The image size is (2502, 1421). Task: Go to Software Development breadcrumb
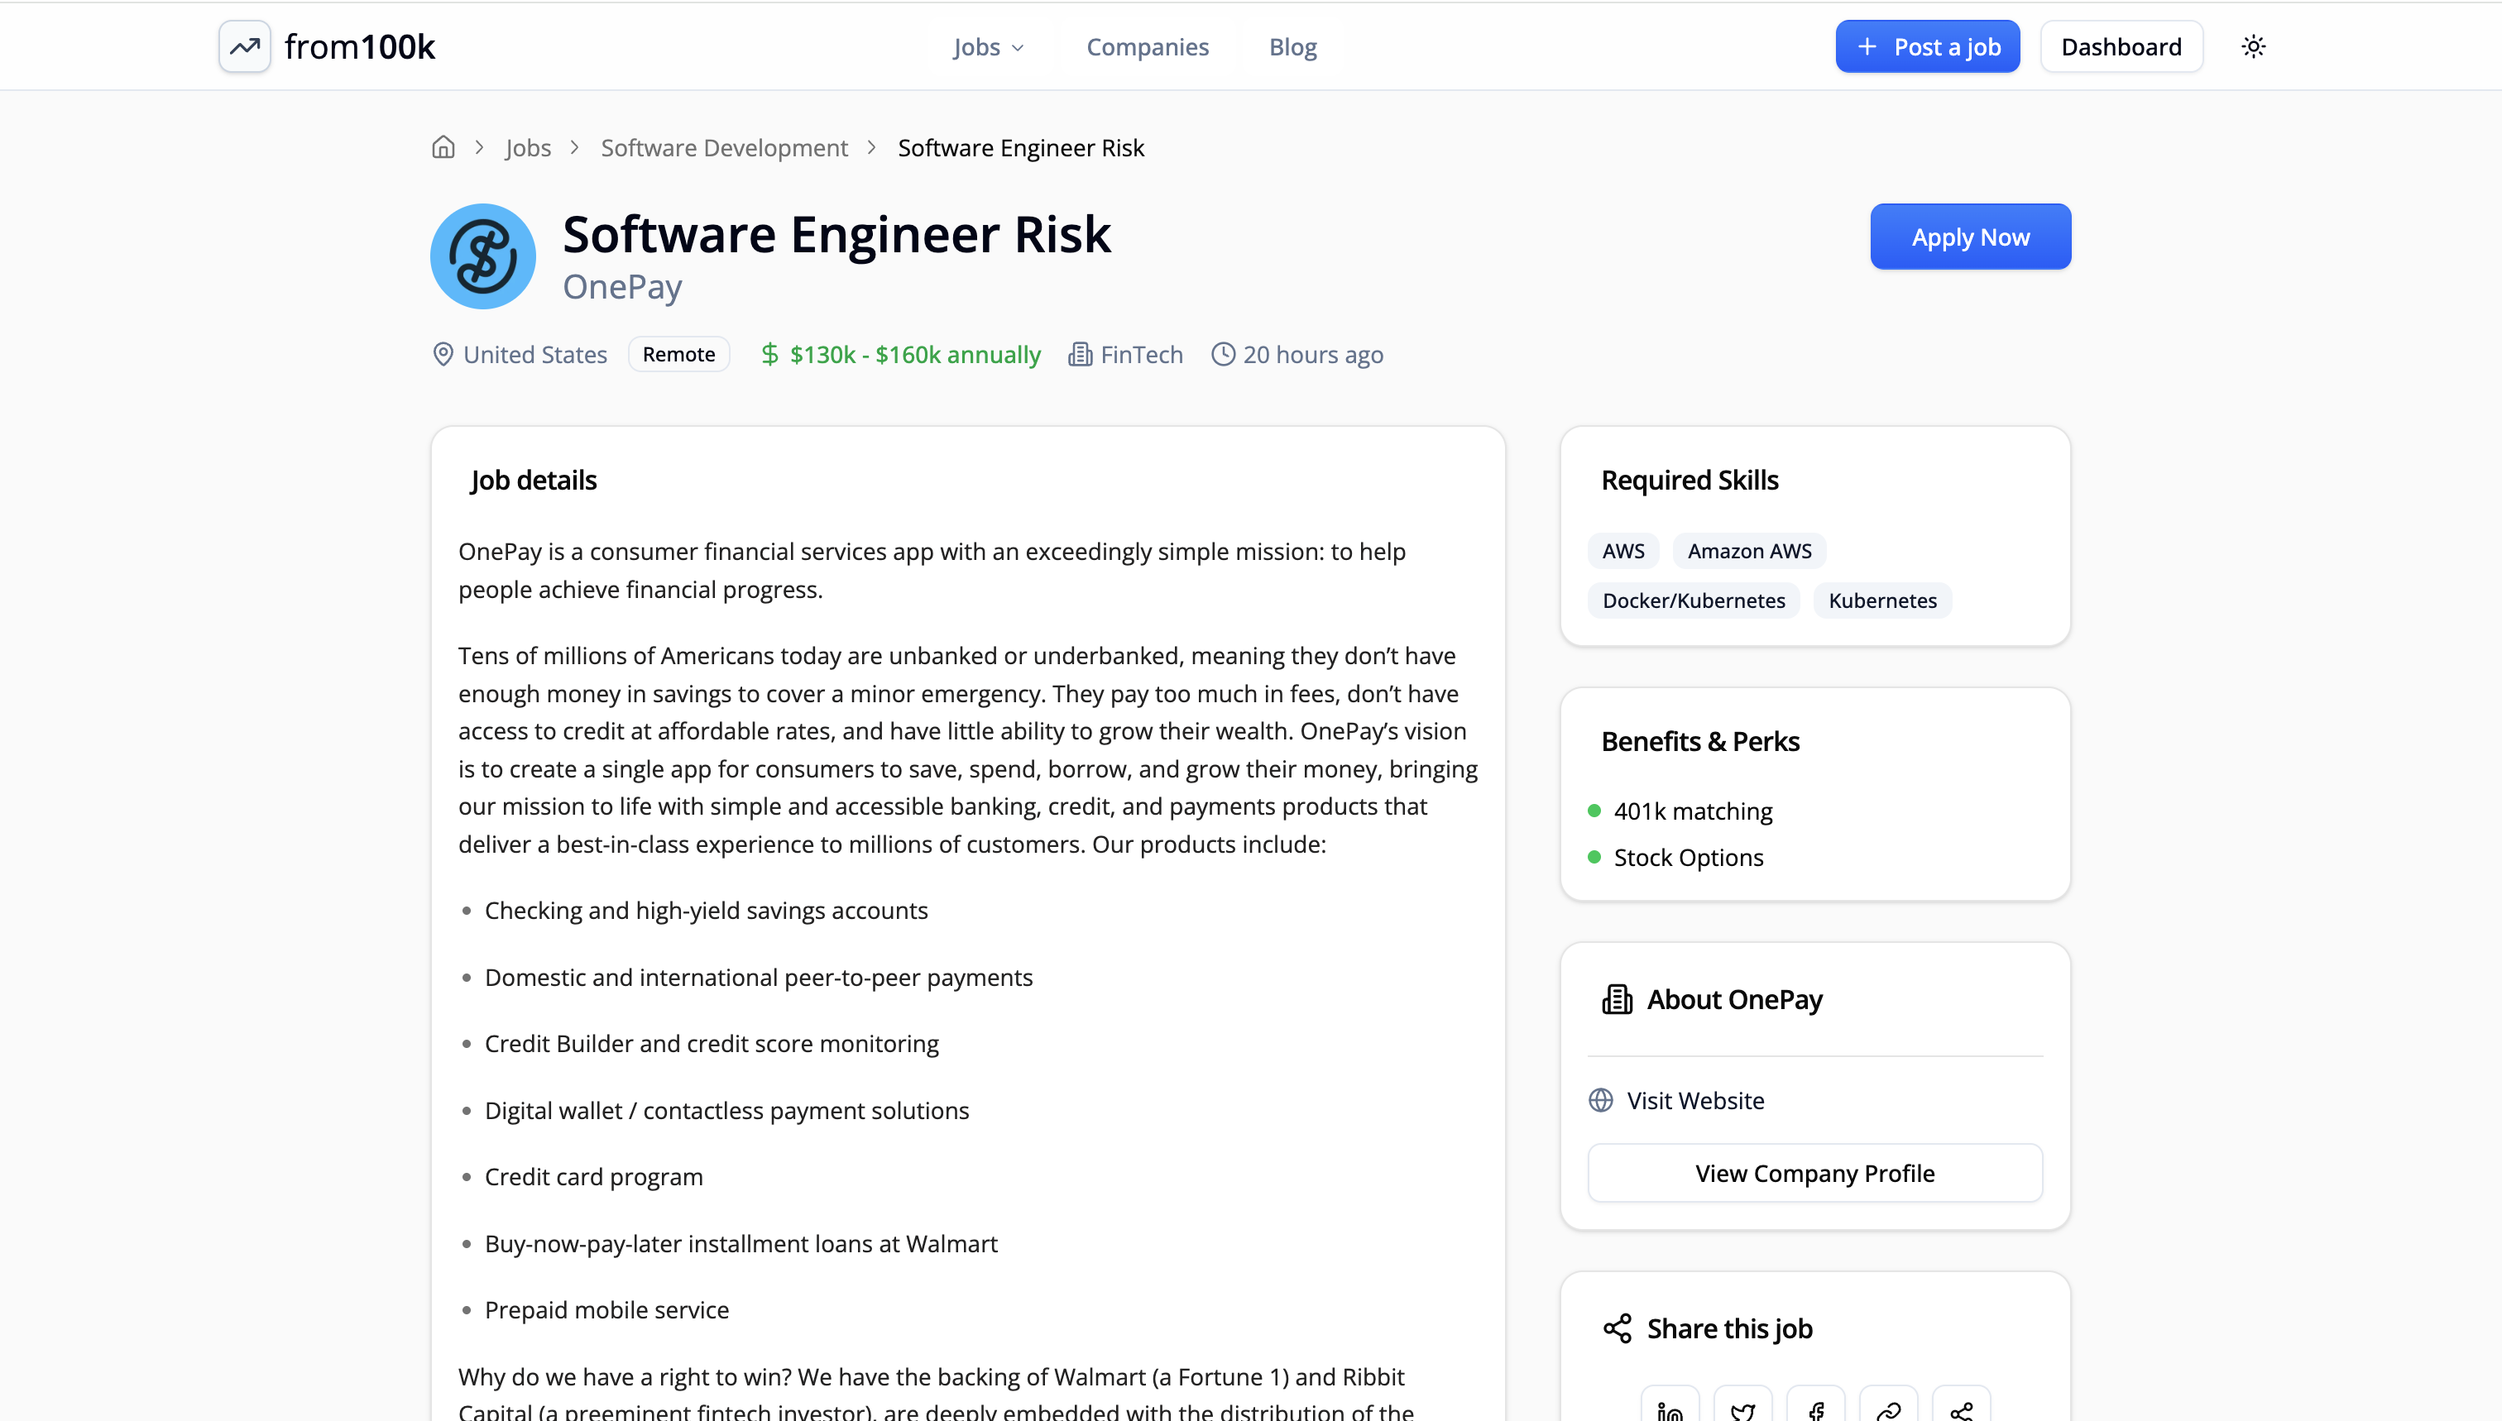point(723,147)
